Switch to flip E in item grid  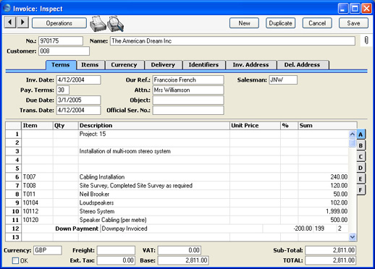pos(361,179)
